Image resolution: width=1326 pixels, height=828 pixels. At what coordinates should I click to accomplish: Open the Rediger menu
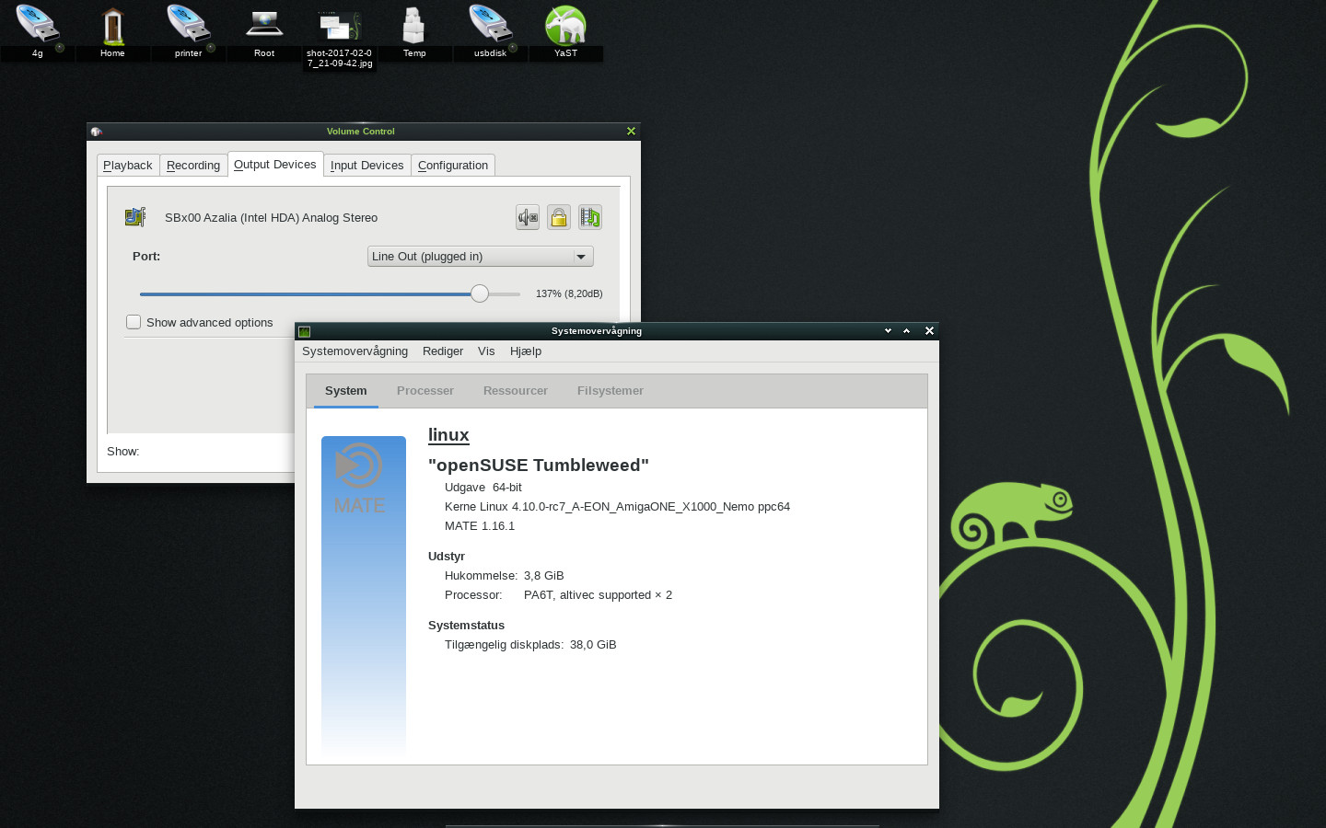coord(442,351)
